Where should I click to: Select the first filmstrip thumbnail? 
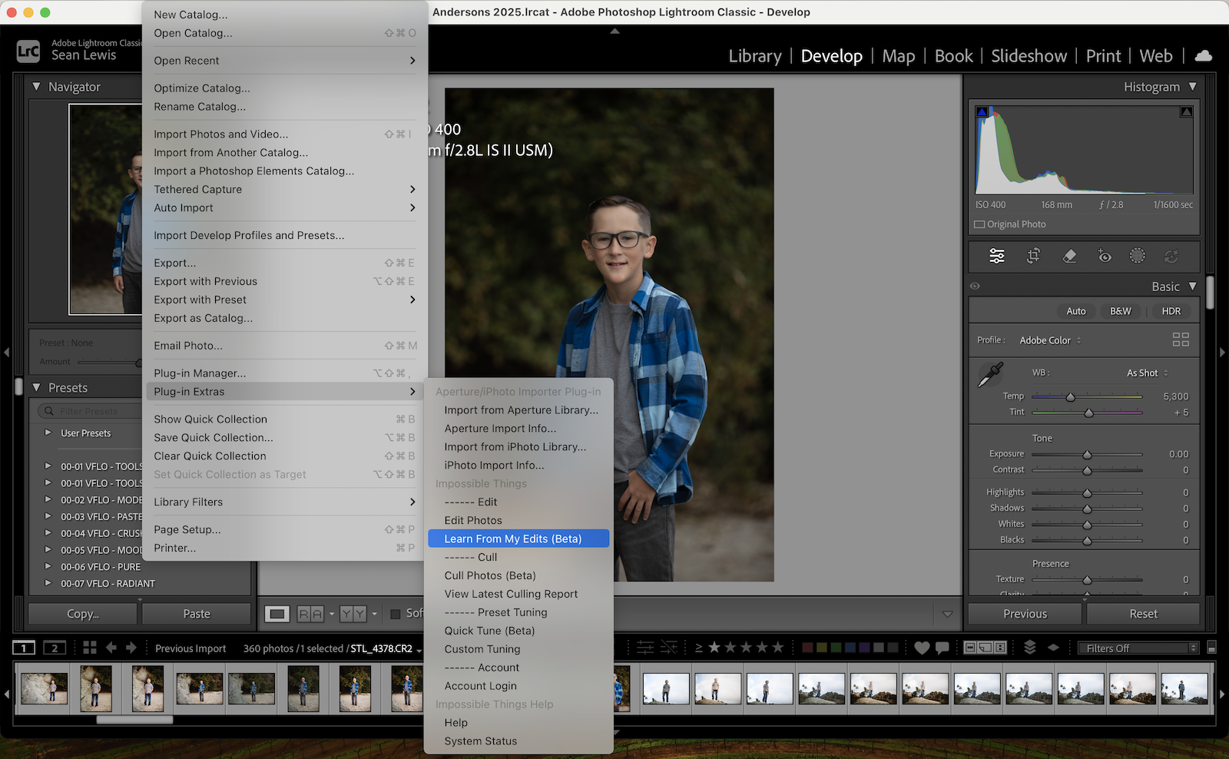(44, 688)
